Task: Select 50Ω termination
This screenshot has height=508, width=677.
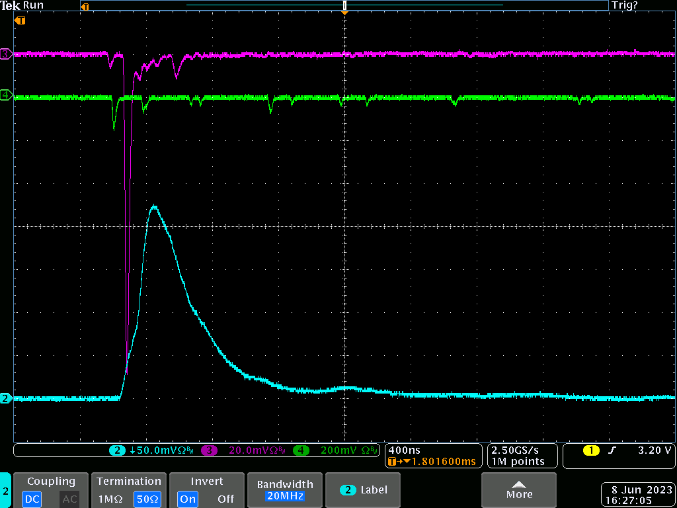Action: (147, 499)
